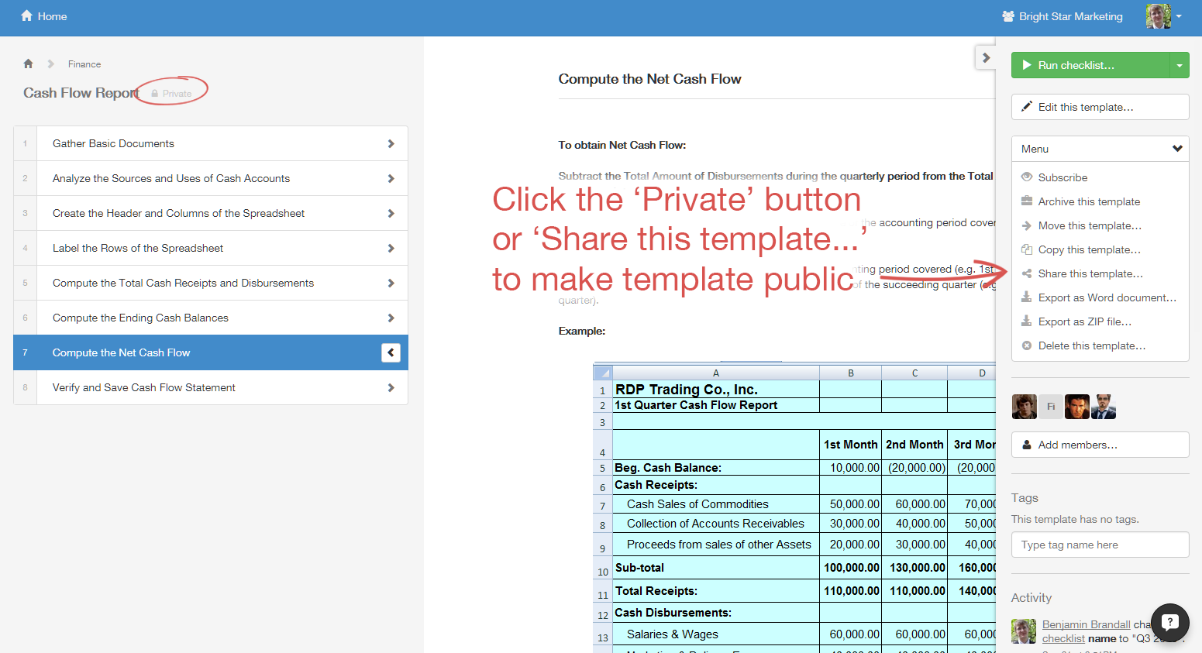Image resolution: width=1202 pixels, height=653 pixels.
Task: Select Archive this template
Action: click(x=1088, y=201)
